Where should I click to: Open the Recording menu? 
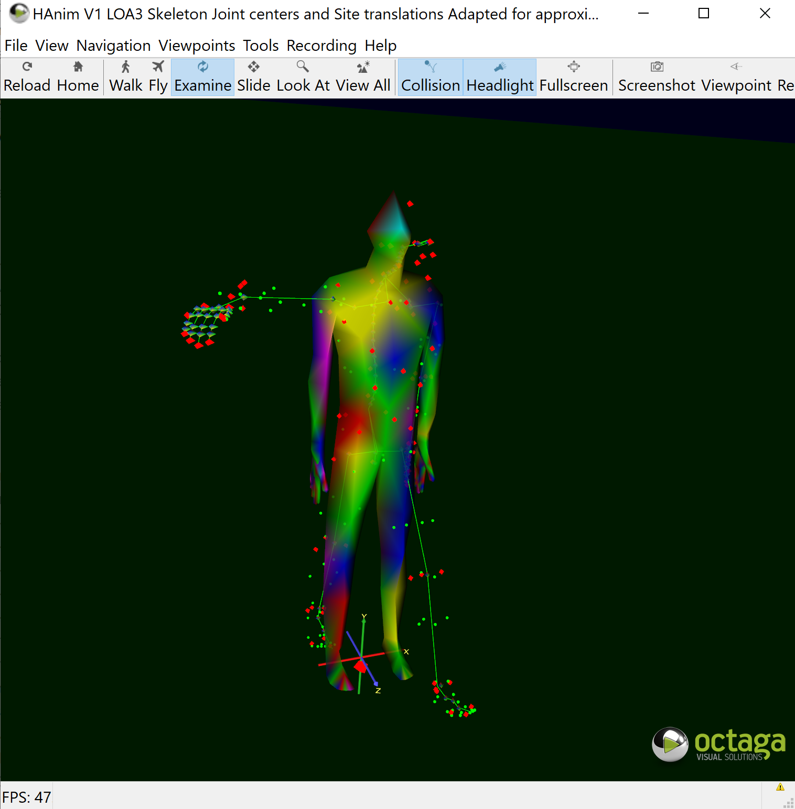(321, 46)
